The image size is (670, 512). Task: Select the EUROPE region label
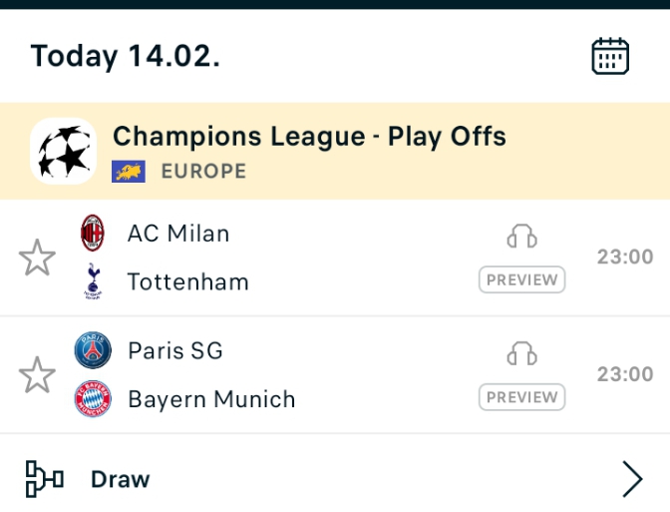click(203, 171)
